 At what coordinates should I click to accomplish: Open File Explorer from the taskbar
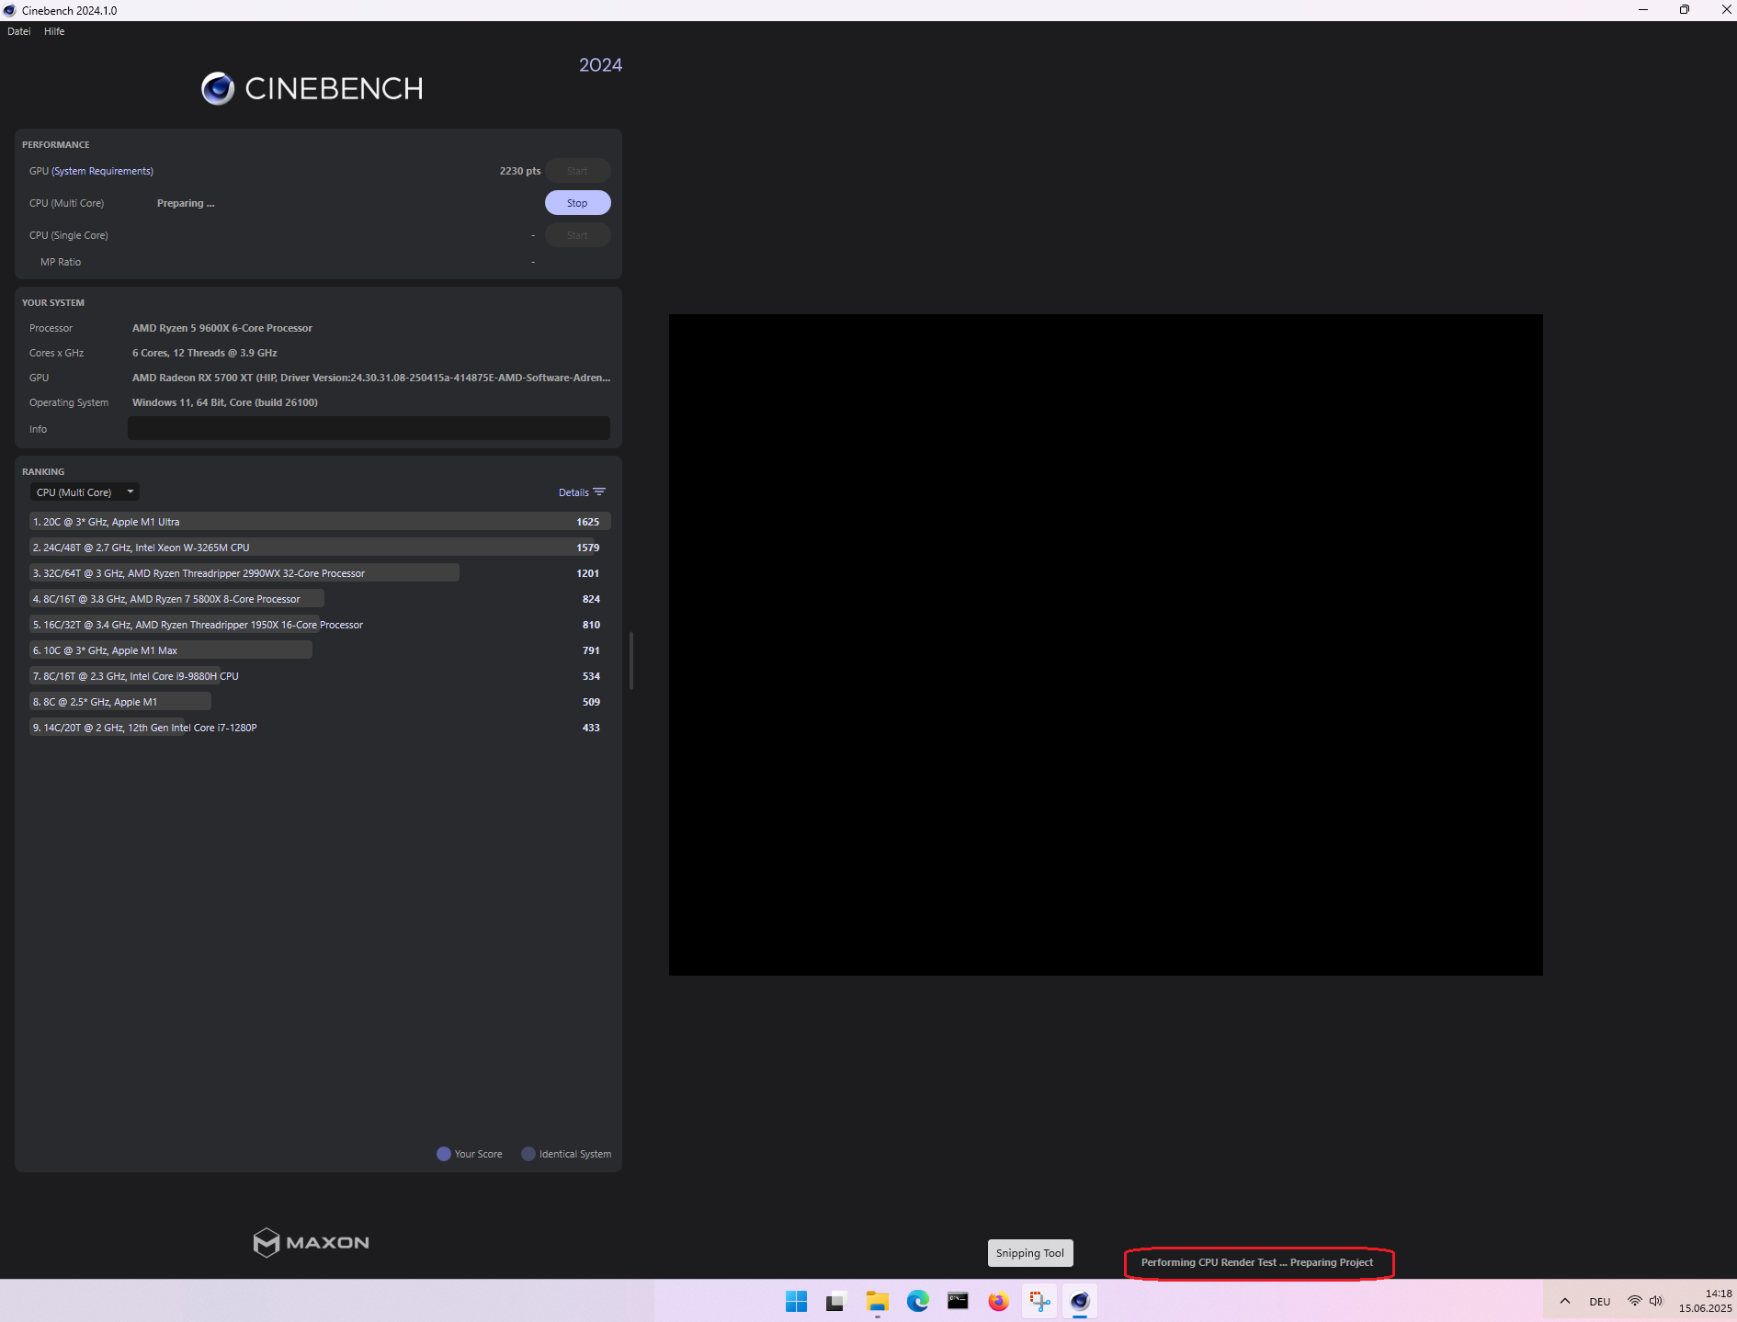pos(877,1301)
